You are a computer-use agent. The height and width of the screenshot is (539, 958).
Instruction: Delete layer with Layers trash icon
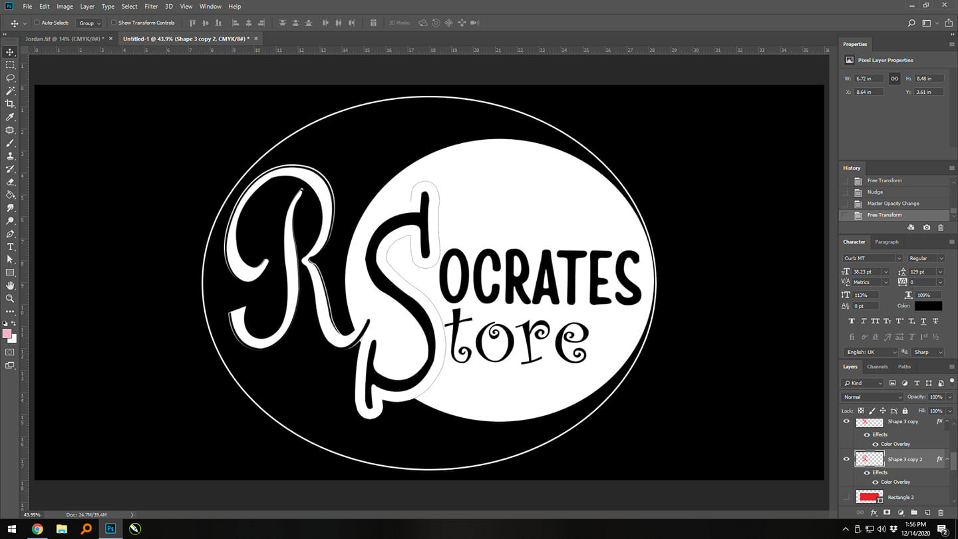tap(940, 512)
